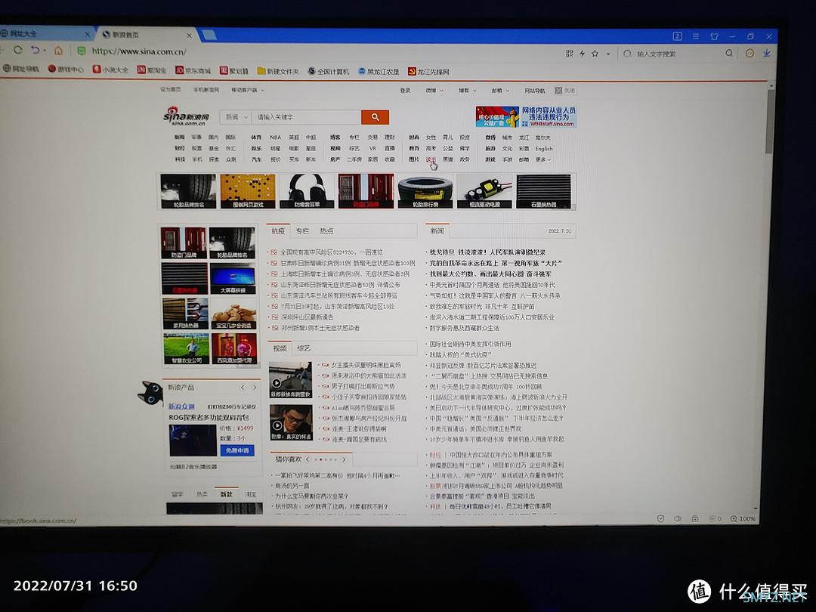Open the 轮胎排行榜 tire thumbnail
This screenshot has width=816, height=612.
(x=425, y=191)
